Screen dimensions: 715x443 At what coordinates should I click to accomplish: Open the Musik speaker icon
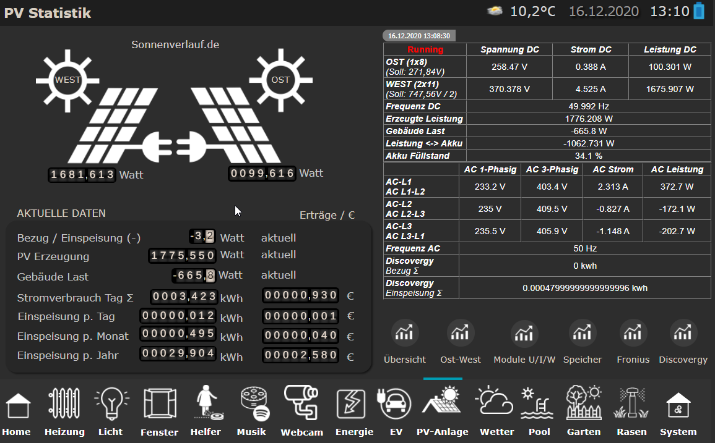[x=251, y=404]
